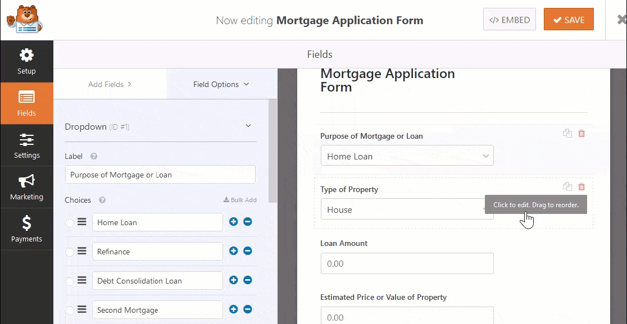Delete the Purpose of Mortgage field
Screen dimensions: 627x324
pos(581,134)
